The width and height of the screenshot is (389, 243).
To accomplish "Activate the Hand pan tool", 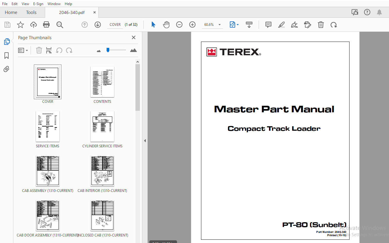I will (x=166, y=25).
